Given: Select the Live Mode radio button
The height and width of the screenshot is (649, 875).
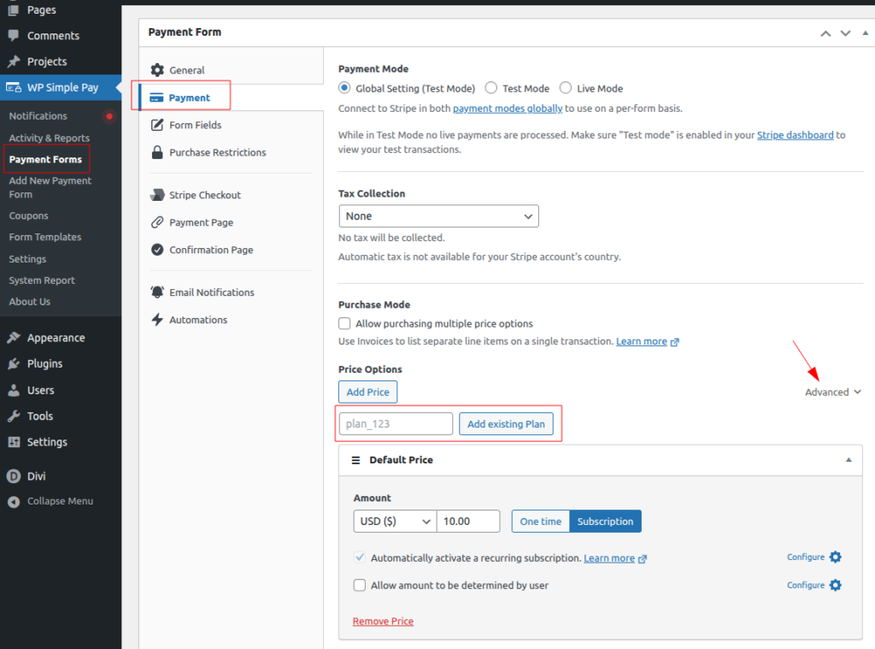Looking at the screenshot, I should tap(566, 88).
